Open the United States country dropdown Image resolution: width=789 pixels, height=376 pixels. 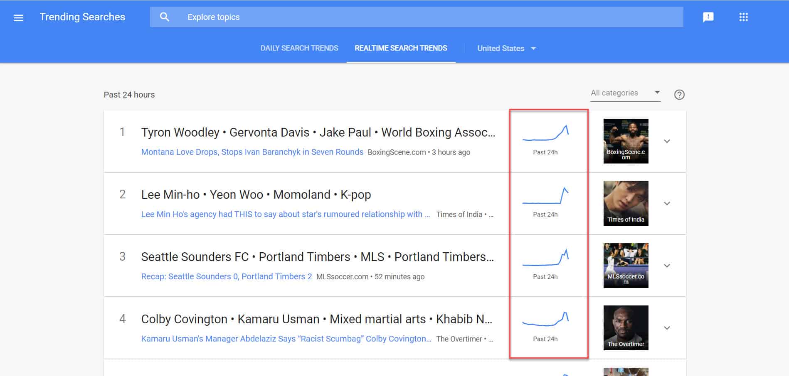coord(506,49)
